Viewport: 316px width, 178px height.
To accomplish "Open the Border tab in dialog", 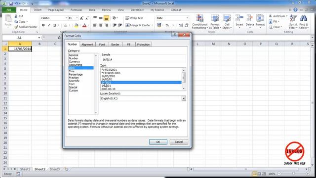I will click(115, 44).
